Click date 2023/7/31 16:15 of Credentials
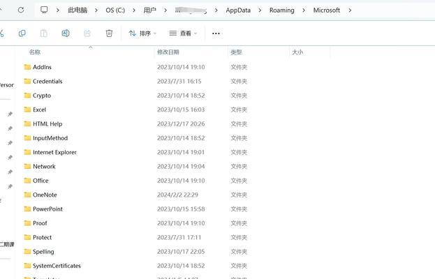The image size is (435, 279). click(x=179, y=81)
